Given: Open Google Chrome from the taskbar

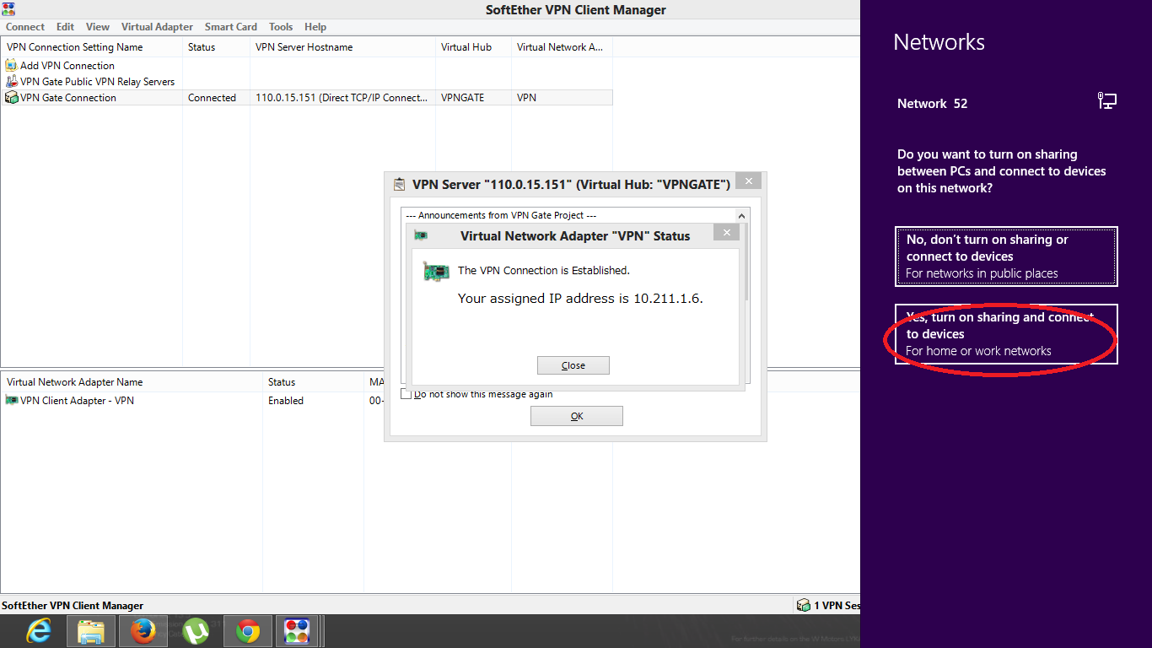Looking at the screenshot, I should pyautogui.click(x=248, y=631).
